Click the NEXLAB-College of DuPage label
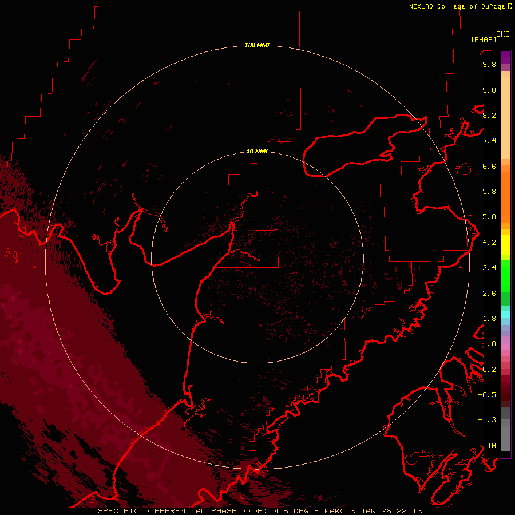 point(458,6)
